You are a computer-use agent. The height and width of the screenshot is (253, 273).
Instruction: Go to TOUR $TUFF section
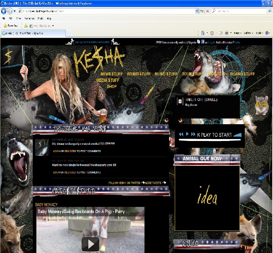193,74
